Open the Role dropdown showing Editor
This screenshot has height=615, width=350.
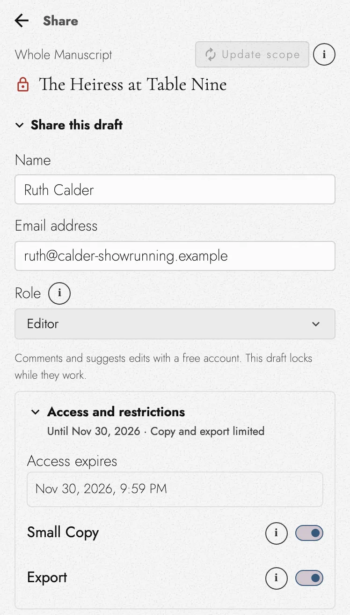coord(175,324)
